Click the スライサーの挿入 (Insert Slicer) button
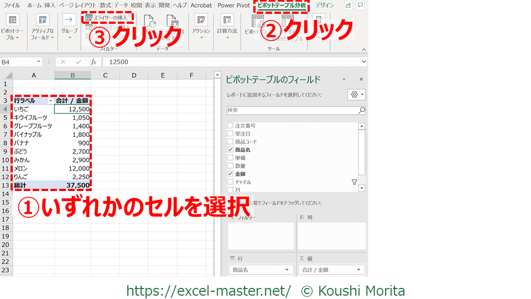The image size is (531, 299). [x=108, y=18]
